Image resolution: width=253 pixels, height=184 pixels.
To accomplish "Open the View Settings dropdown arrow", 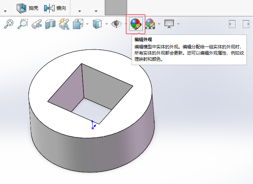I will click(178, 24).
